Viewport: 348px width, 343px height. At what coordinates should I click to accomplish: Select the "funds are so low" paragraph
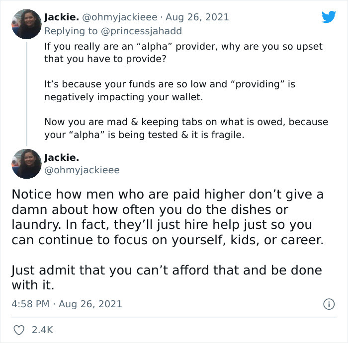[169, 90]
